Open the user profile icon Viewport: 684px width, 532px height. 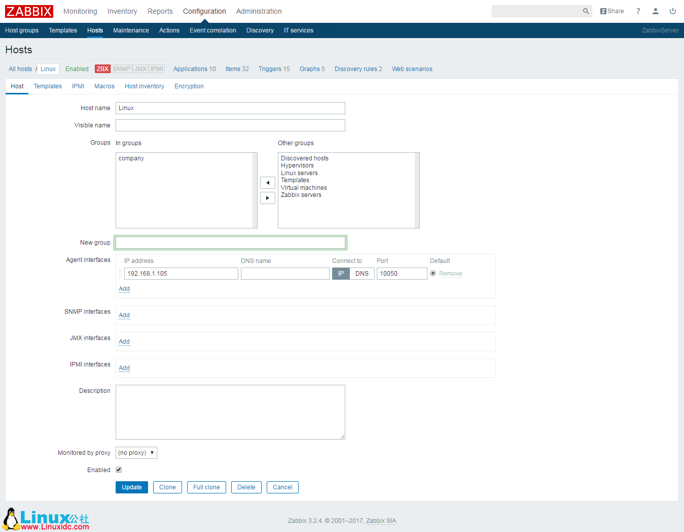tap(655, 11)
